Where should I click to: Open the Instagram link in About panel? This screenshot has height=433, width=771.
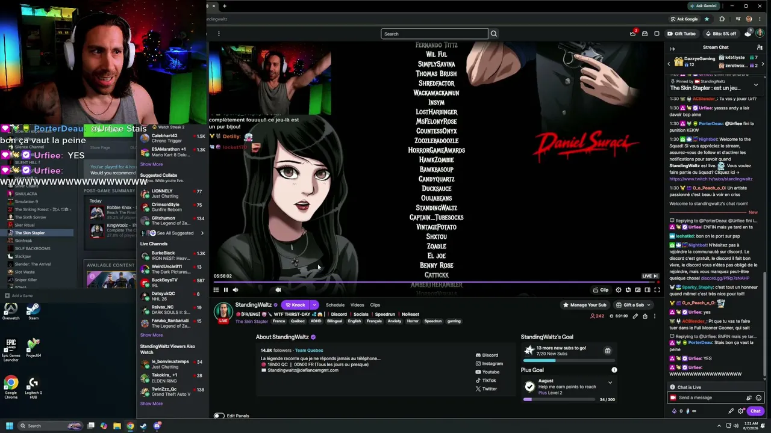(489, 363)
